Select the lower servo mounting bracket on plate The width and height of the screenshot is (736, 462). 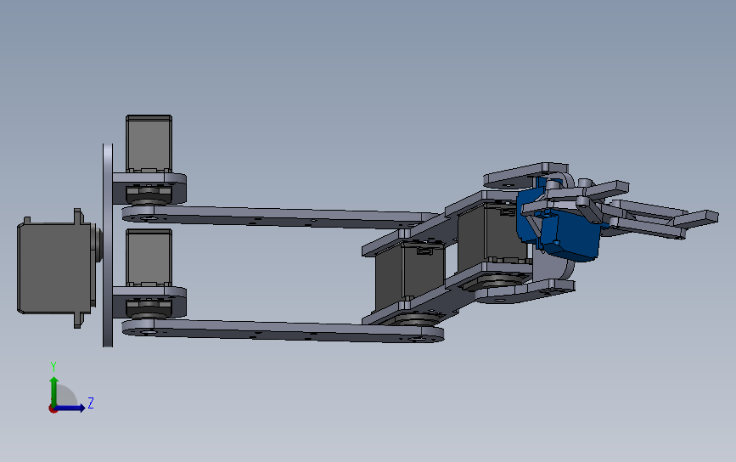tap(149, 301)
